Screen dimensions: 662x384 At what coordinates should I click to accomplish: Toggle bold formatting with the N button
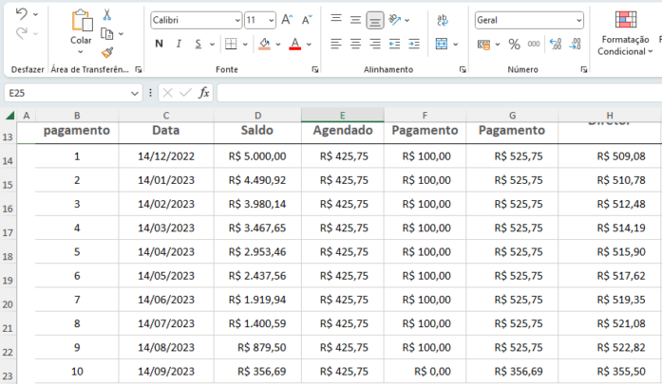click(159, 44)
